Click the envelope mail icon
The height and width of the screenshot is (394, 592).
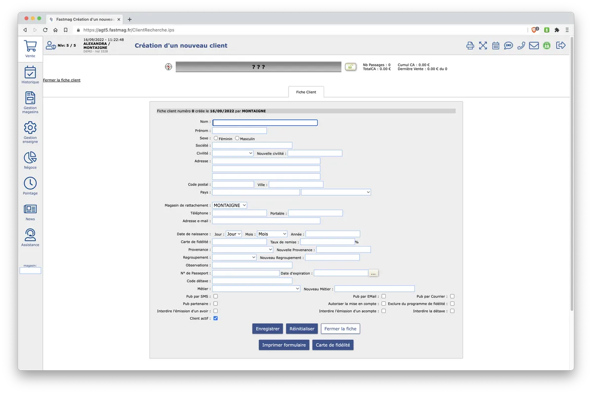point(534,46)
